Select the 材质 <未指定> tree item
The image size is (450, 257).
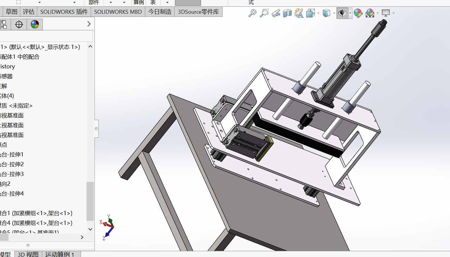tap(16, 105)
